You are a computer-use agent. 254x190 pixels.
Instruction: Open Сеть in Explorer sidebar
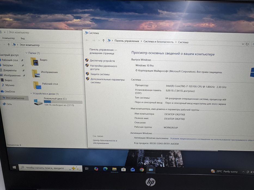point(9,104)
